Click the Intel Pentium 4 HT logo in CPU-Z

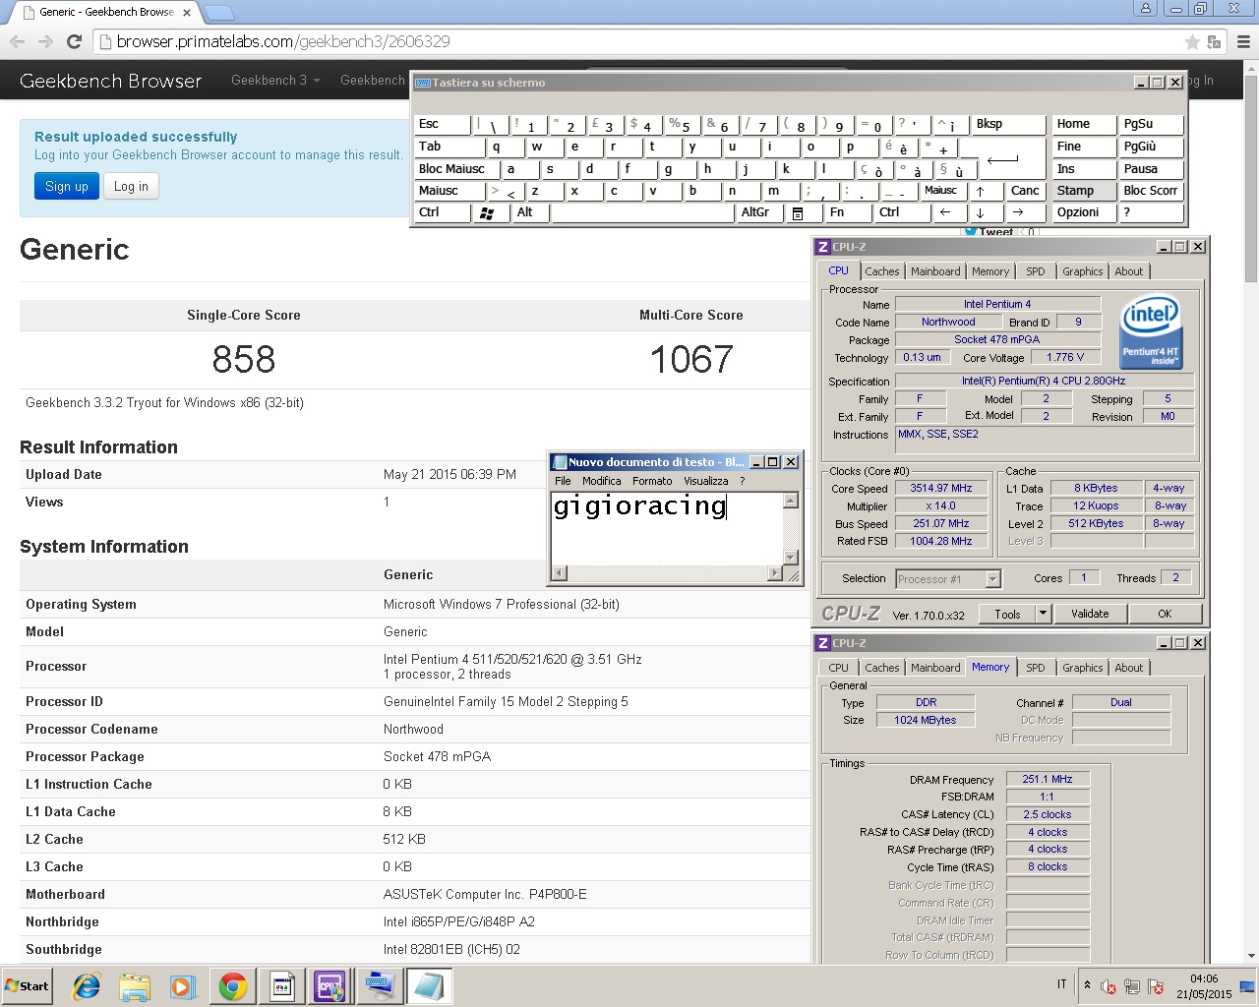1151,332
